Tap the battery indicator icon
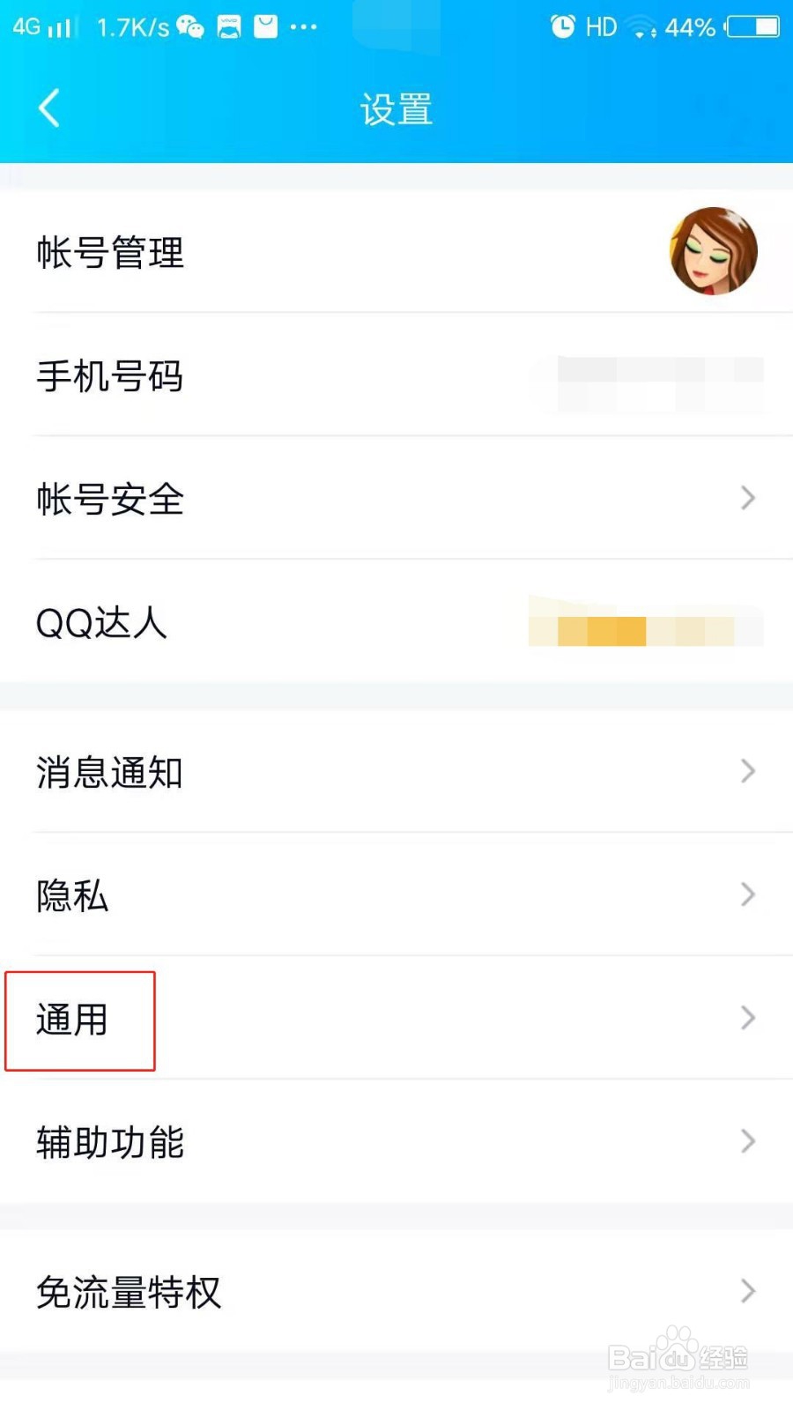This screenshot has width=793, height=1410. (x=752, y=27)
